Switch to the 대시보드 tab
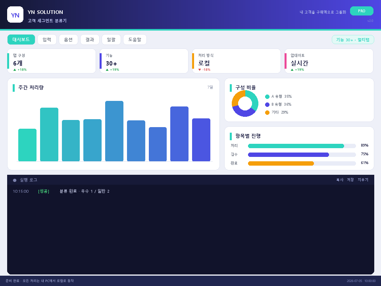Image resolution: width=381 pixels, height=286 pixels. [21, 40]
